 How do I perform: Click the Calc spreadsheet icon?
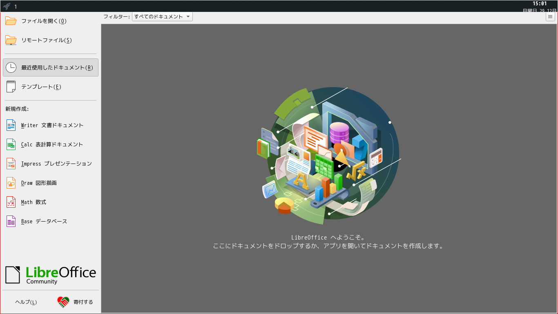pos(11,144)
